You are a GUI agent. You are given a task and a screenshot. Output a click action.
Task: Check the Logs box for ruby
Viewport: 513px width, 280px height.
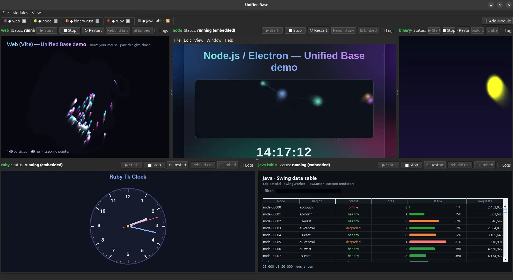point(242,165)
